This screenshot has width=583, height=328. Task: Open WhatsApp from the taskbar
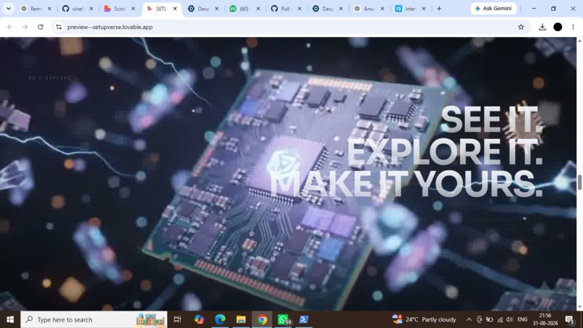coord(284,319)
